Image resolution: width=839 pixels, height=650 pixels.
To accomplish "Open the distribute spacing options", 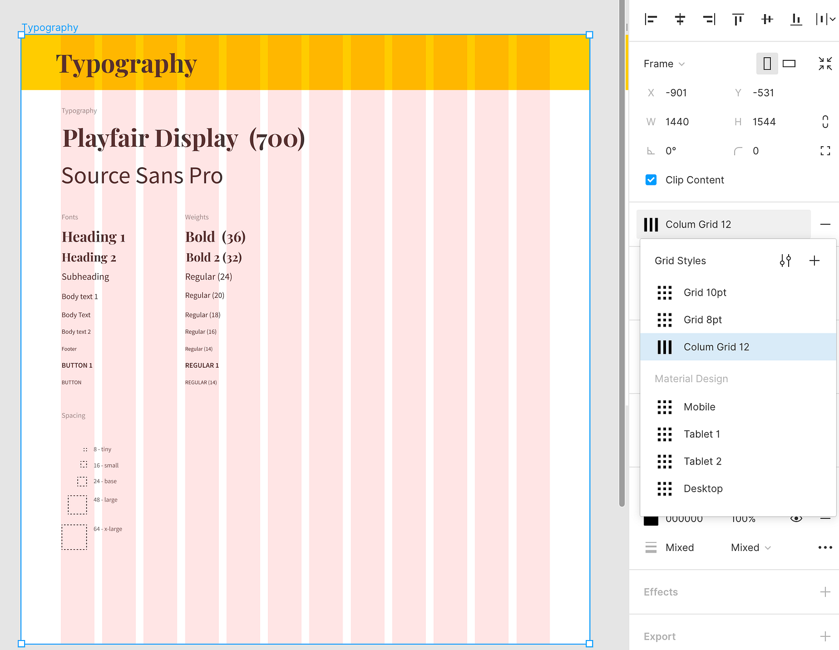I will 826,19.
